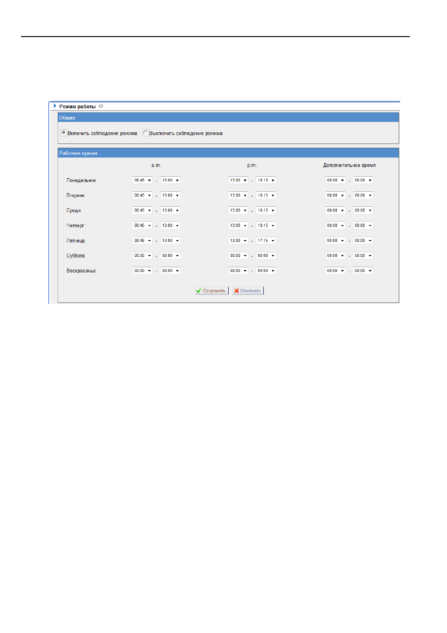Image resolution: width=447 pixels, height=633 pixels.
Task: Open Понедельник a.m. start time dropdown
Action: (x=142, y=181)
